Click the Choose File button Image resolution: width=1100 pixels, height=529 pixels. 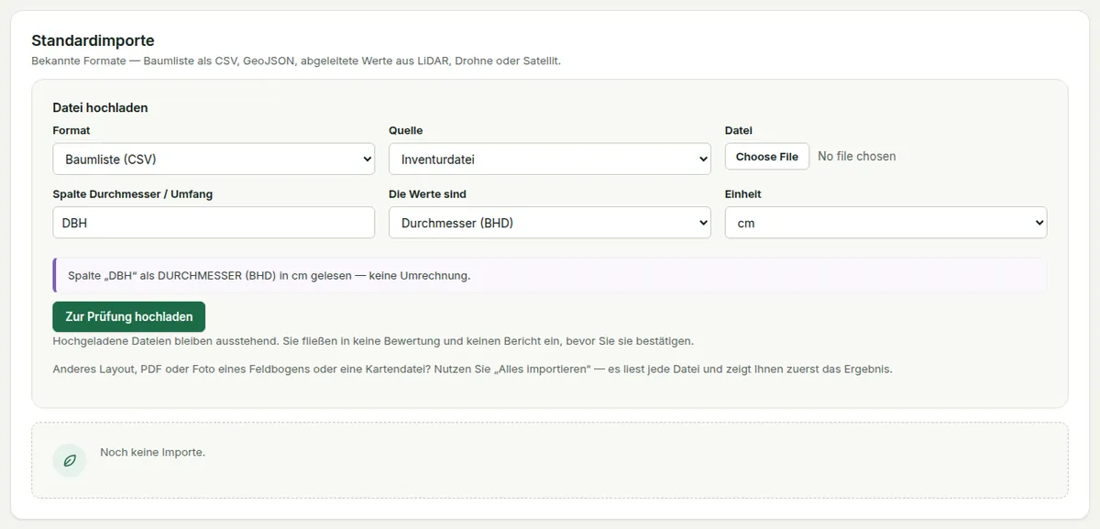point(767,157)
